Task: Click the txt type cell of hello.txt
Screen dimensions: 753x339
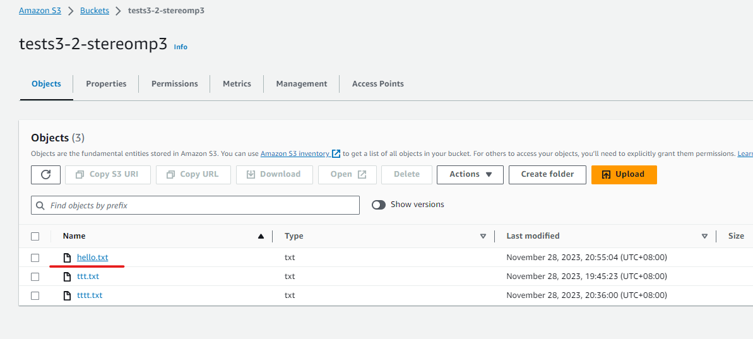Action: coord(290,258)
